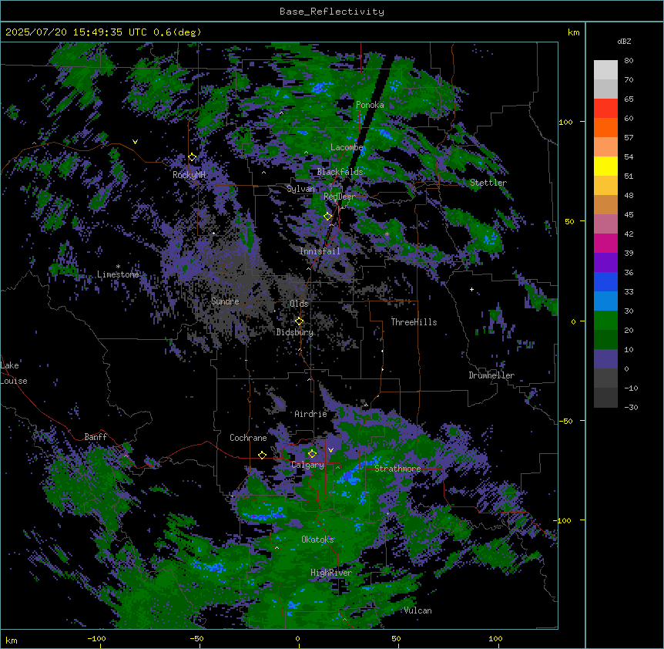The width and height of the screenshot is (664, 649).
Task: Pick the magenta 42 dBZ legend swatch
Action: (x=605, y=243)
